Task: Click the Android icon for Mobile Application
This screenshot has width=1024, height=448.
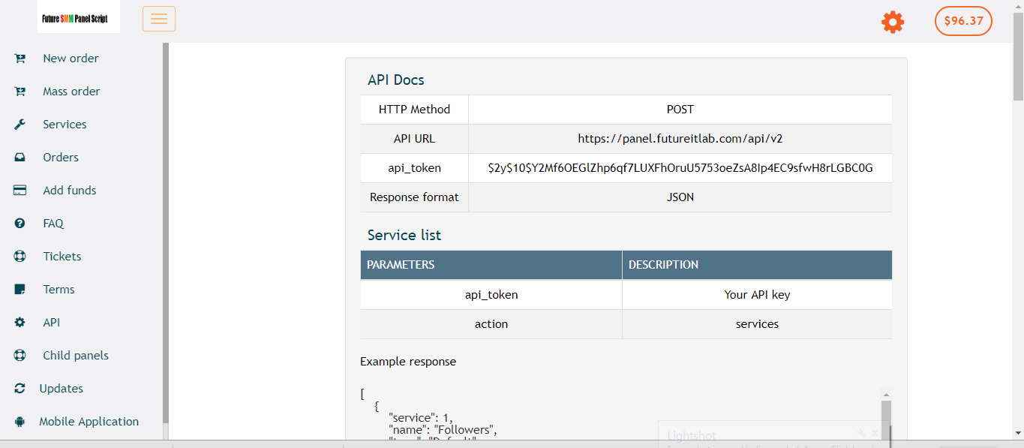Action: pos(20,422)
